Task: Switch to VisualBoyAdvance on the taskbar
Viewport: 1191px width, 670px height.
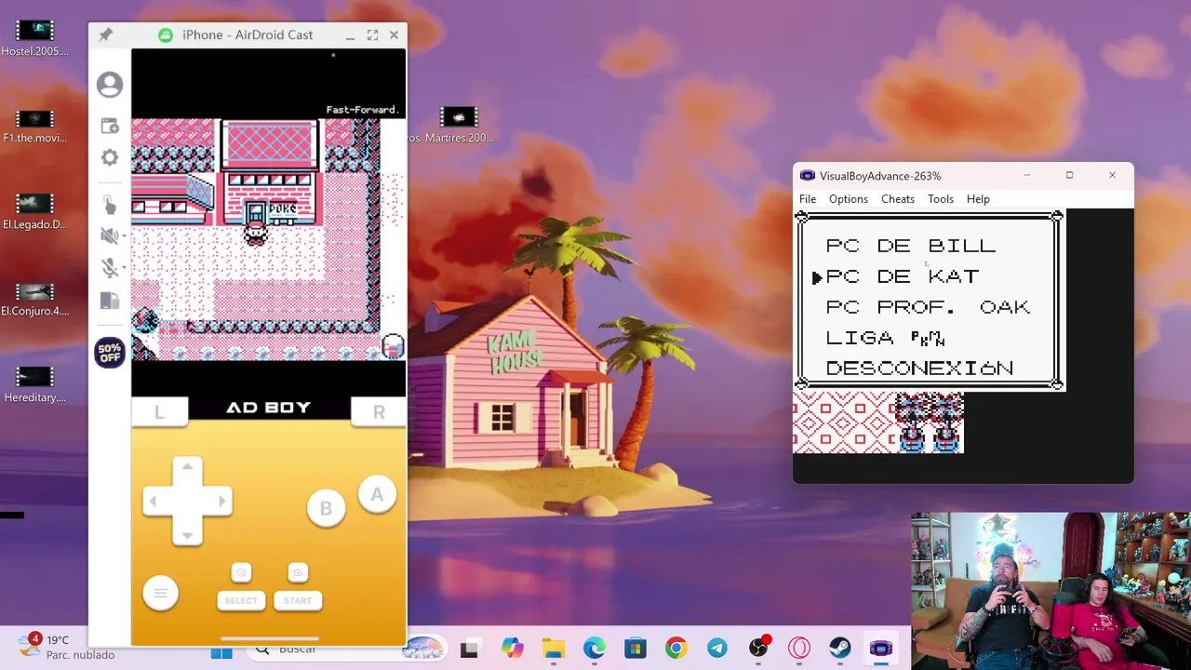Action: pos(881,649)
